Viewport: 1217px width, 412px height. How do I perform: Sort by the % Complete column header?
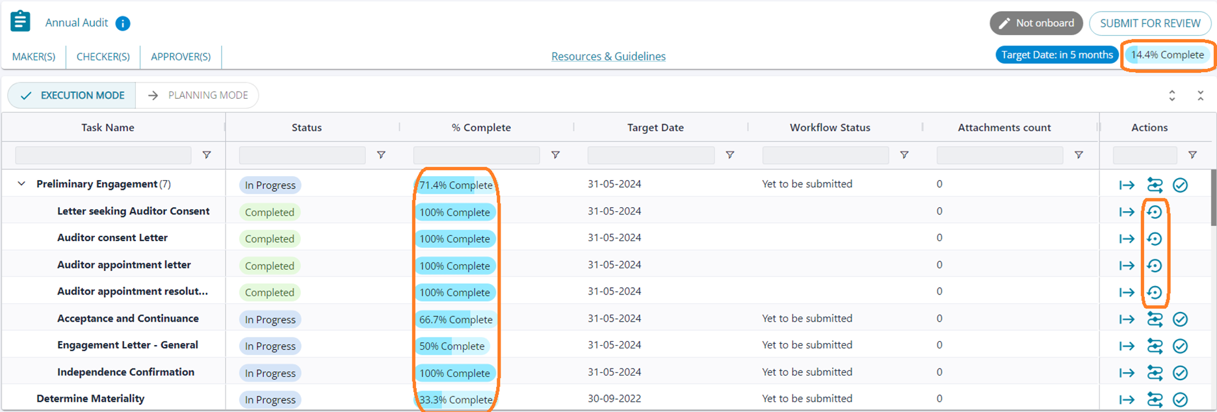pyautogui.click(x=481, y=127)
